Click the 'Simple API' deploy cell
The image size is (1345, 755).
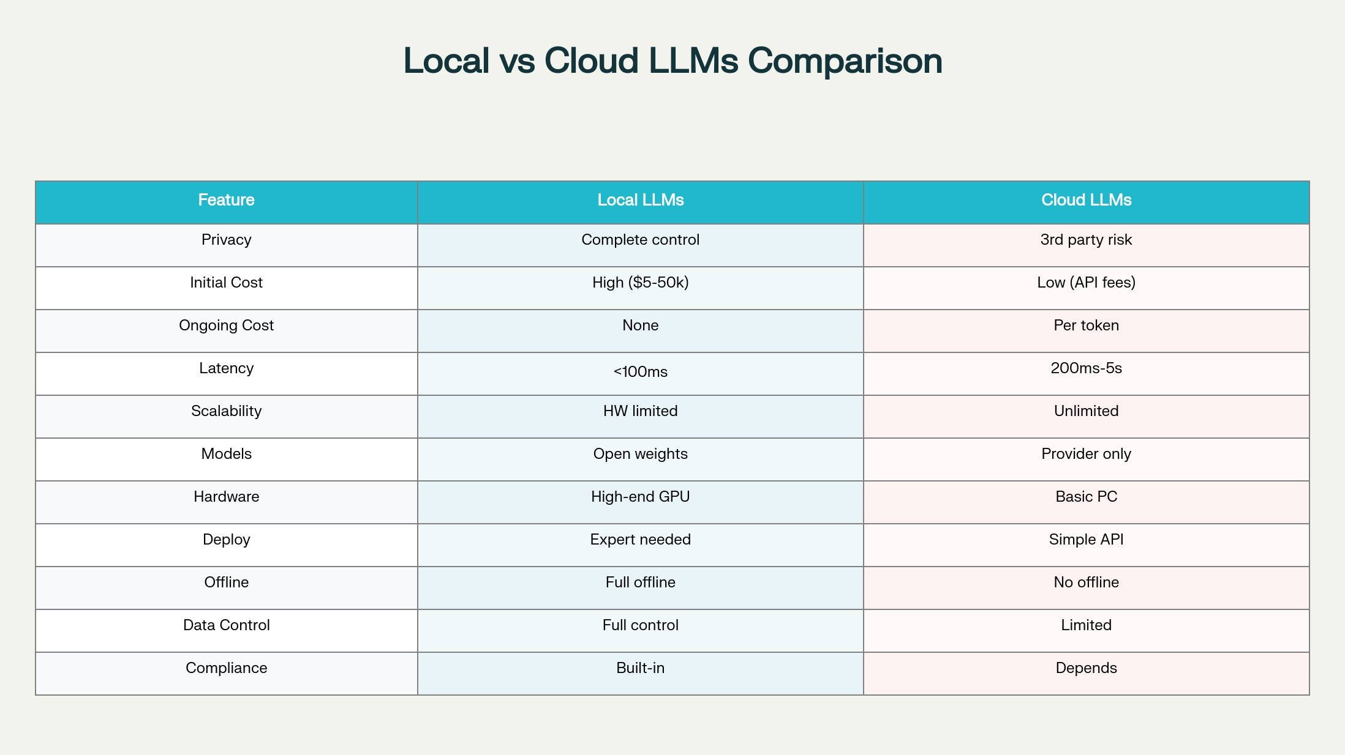(1086, 540)
